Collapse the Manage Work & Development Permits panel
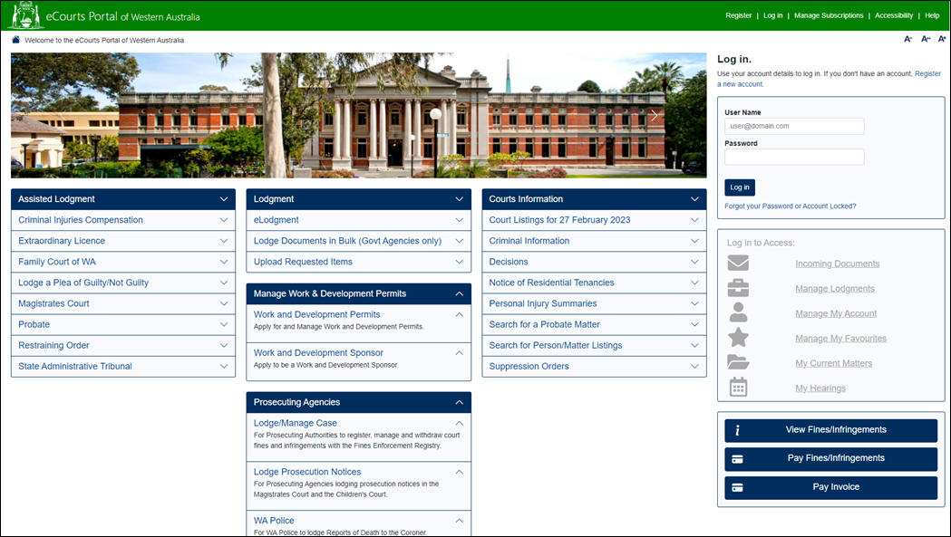The width and height of the screenshot is (951, 537). (x=358, y=293)
